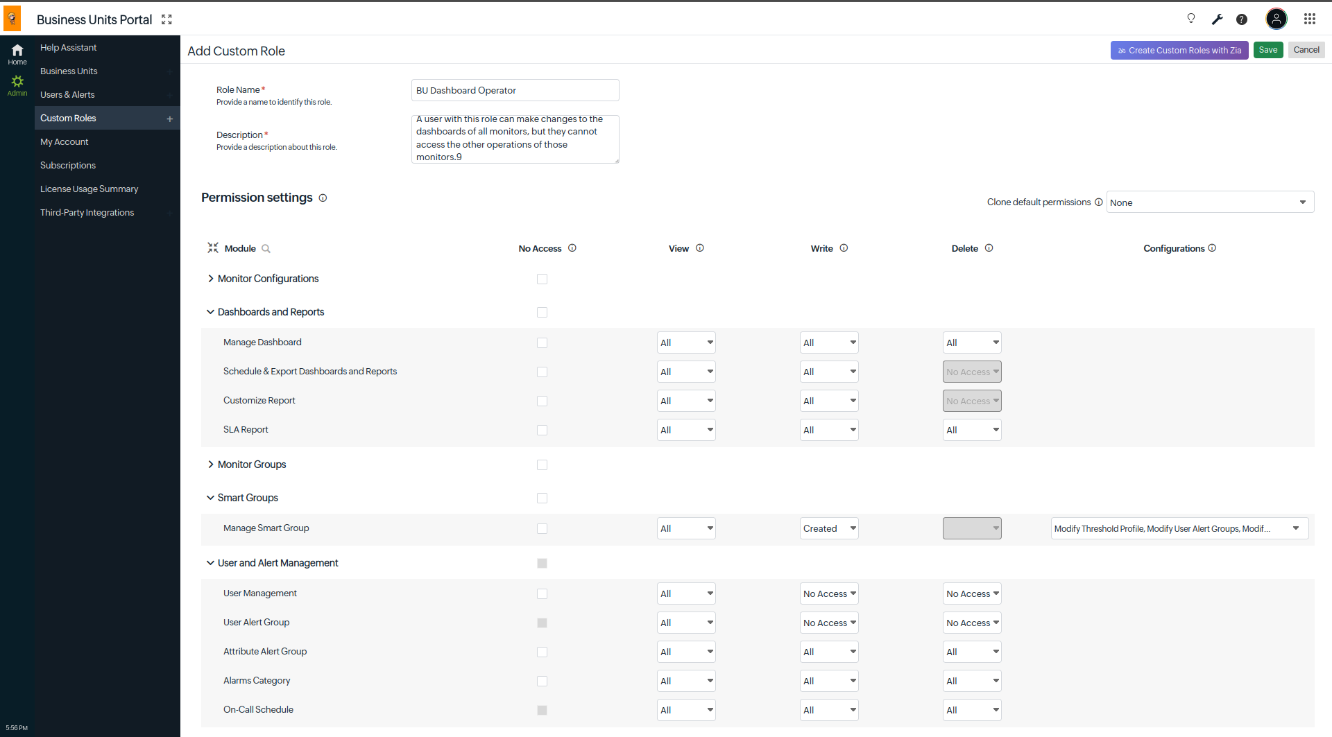The image size is (1332, 737).
Task: Check No Access for Alarms Category
Action: (542, 681)
